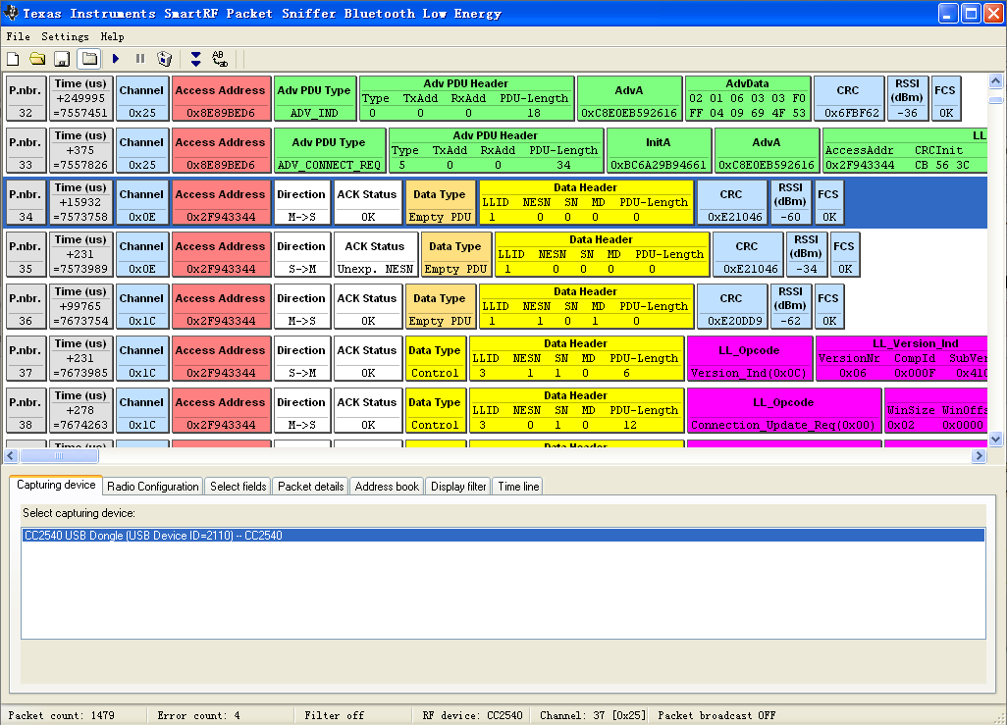Viewport: 1007px width, 725px height.
Task: Open the Packet details tab
Action: tap(311, 487)
